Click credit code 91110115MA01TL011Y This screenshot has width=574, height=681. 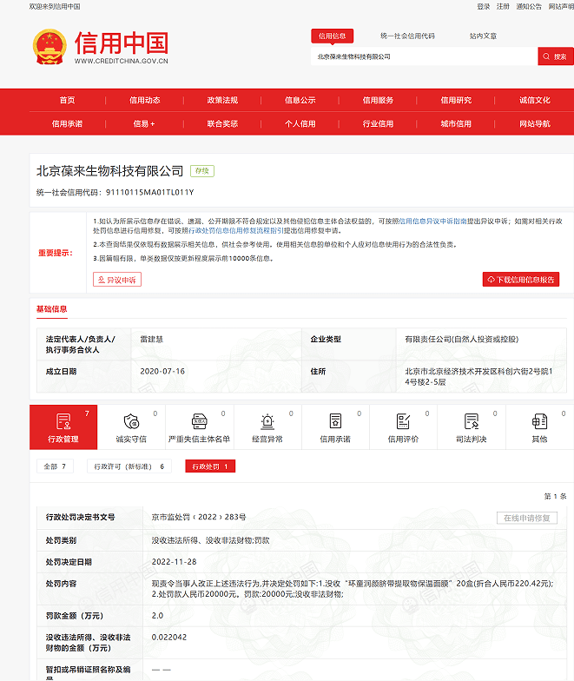[x=149, y=193]
